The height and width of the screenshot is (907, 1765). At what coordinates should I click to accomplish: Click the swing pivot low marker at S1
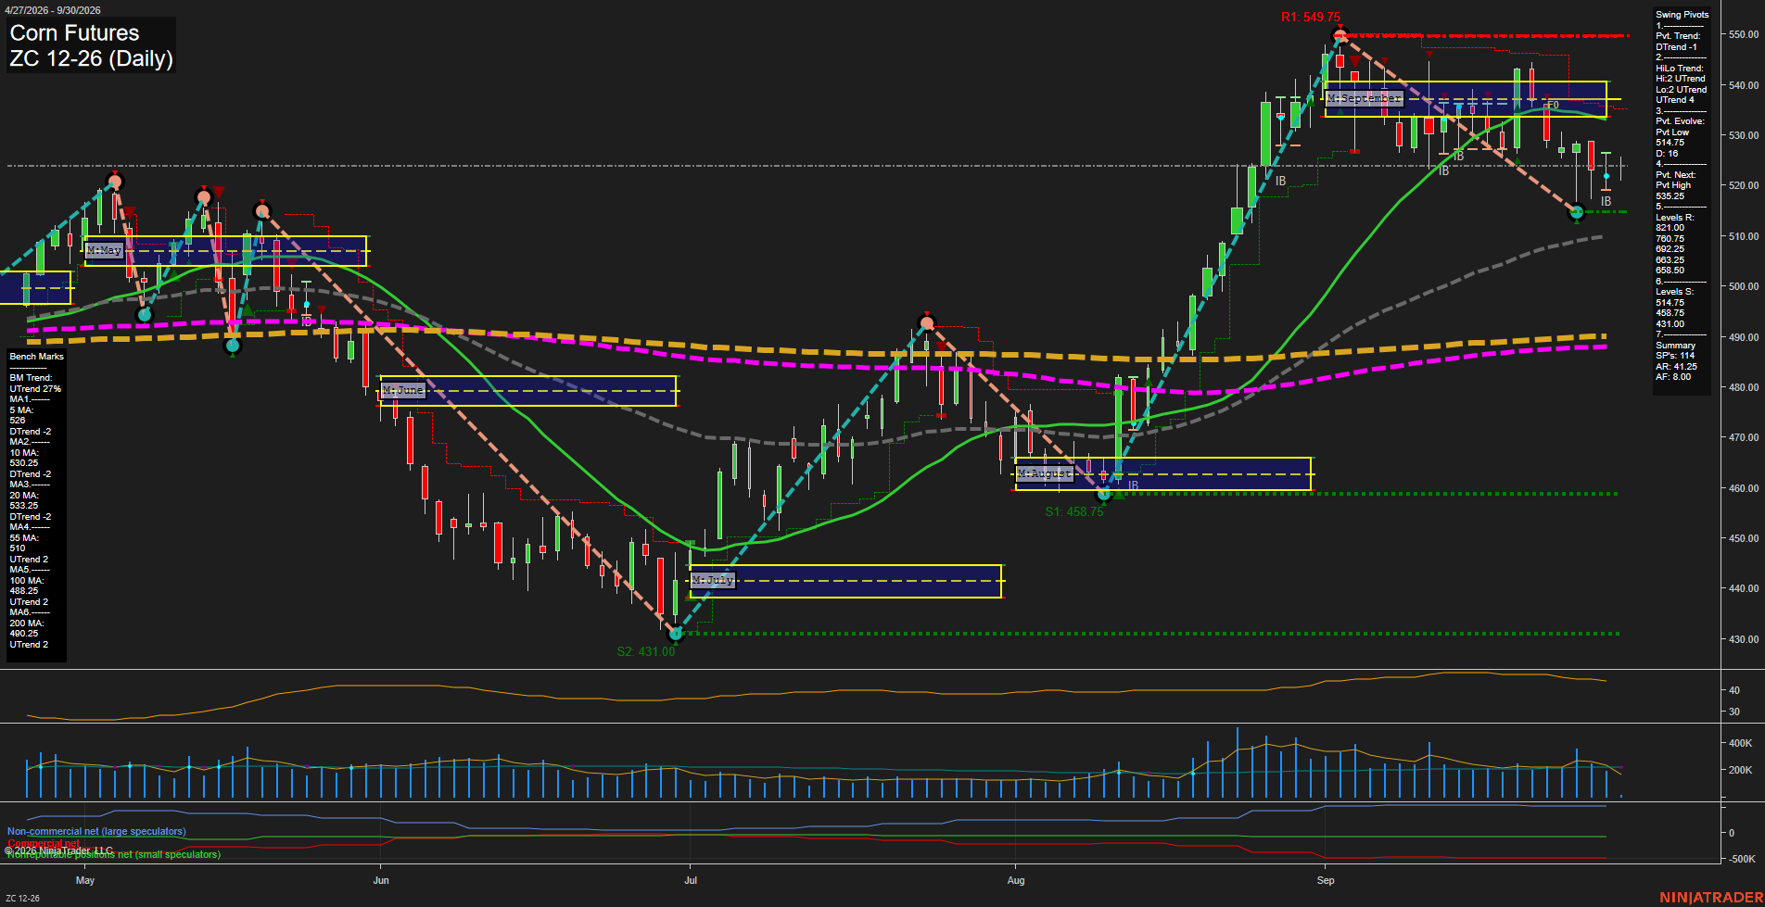click(x=1103, y=494)
